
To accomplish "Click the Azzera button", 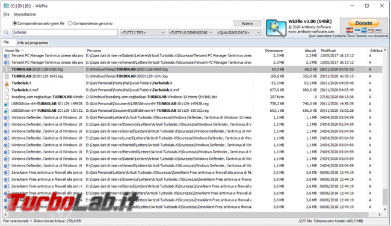I will click(247, 23).
